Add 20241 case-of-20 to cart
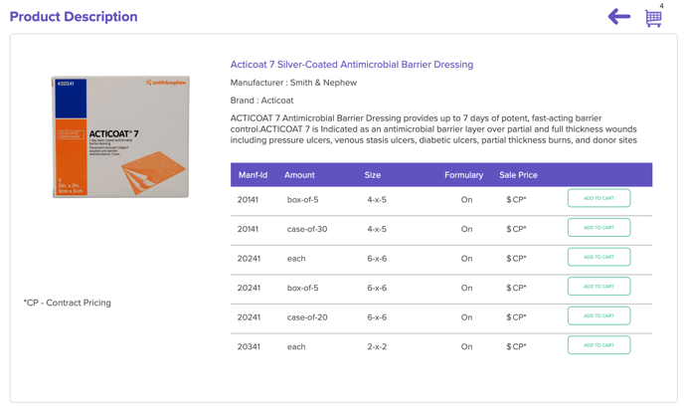684x409 pixels. (598, 316)
